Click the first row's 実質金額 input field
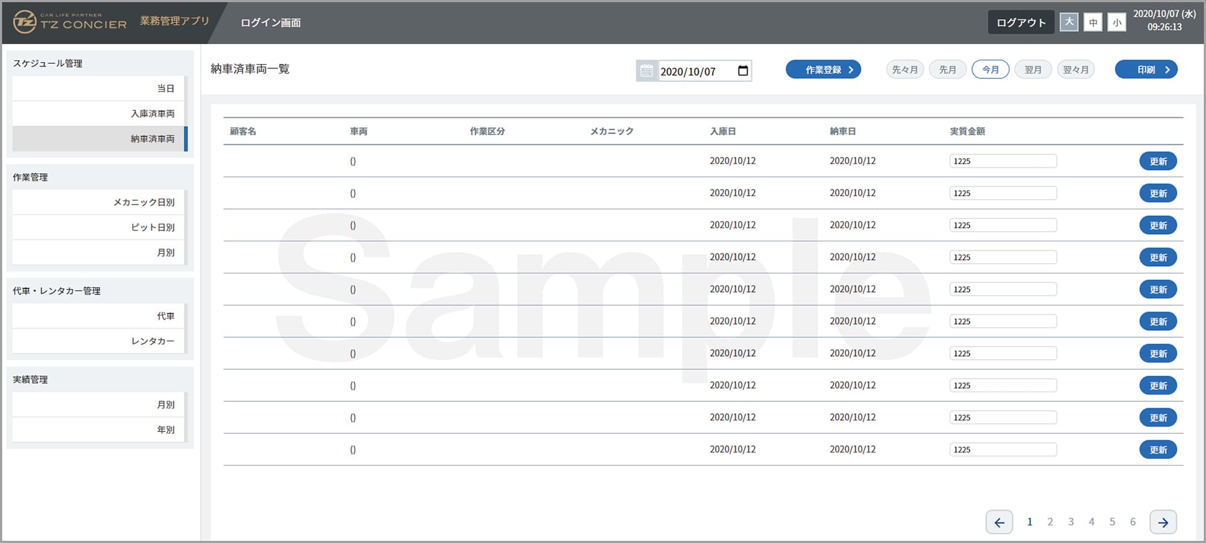Image resolution: width=1206 pixels, height=543 pixels. pos(1003,161)
